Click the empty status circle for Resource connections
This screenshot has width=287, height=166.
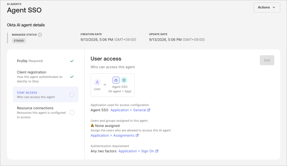(x=72, y=113)
